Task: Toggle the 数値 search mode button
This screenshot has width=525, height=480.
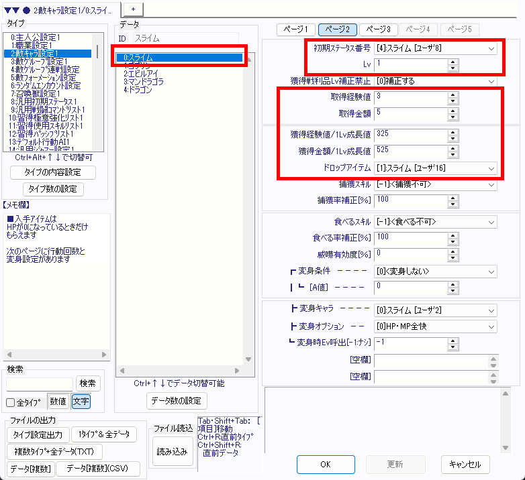Action: click(x=58, y=402)
